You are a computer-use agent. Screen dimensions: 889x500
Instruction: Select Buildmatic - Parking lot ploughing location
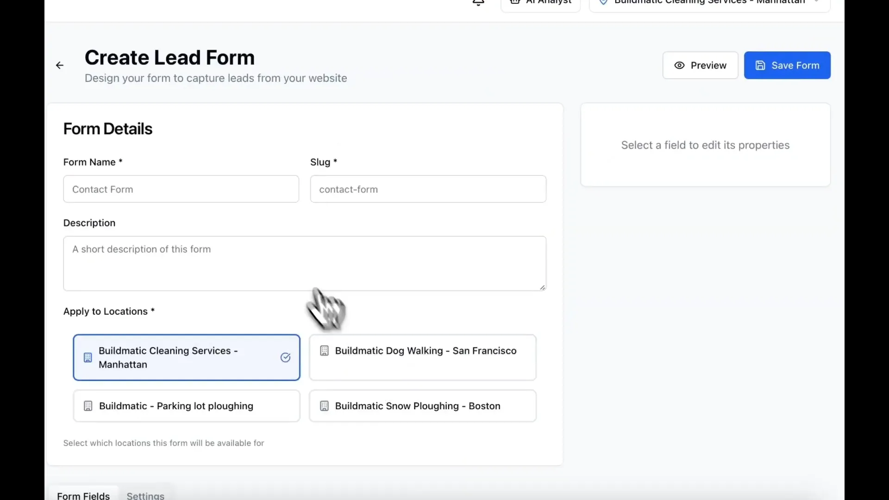pyautogui.click(x=187, y=406)
